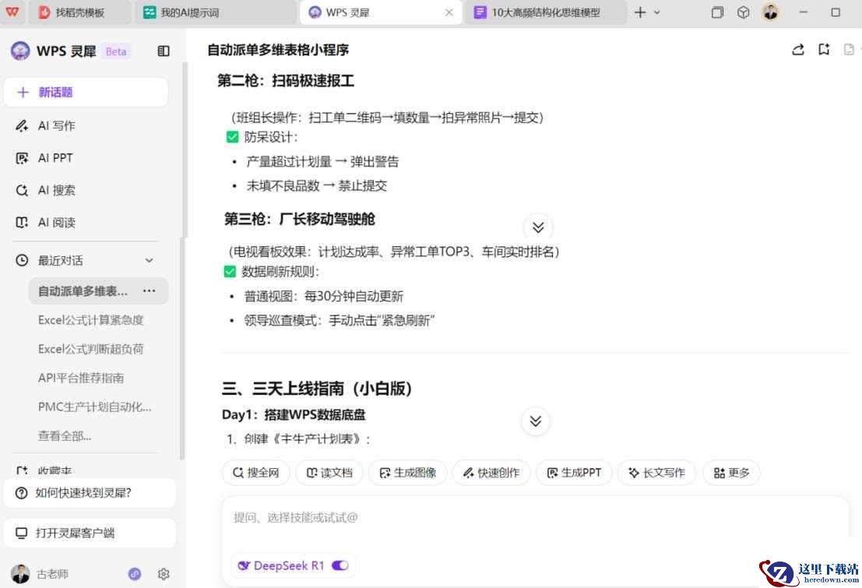Click the 最近对话 clock icon
The image size is (862, 588).
click(x=22, y=261)
